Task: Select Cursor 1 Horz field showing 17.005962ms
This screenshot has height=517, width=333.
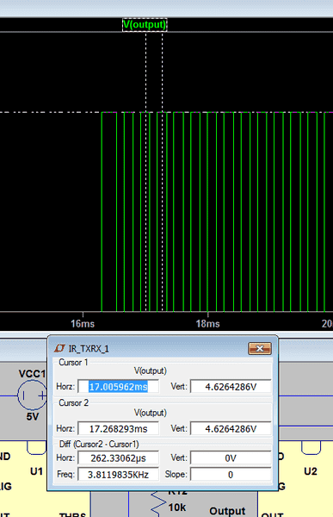Action: click(x=118, y=386)
